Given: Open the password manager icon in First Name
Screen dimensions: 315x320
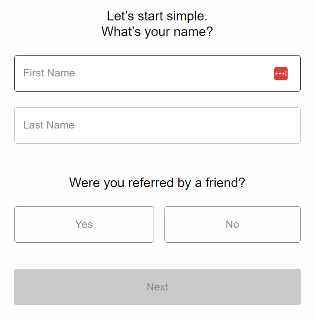Looking at the screenshot, I should click(x=281, y=73).
